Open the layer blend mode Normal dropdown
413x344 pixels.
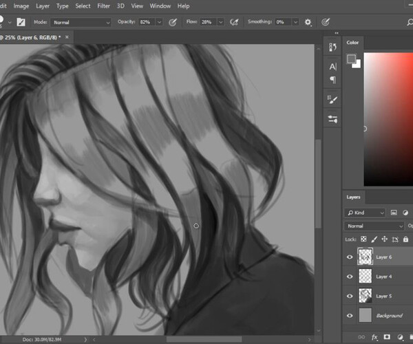tap(374, 226)
